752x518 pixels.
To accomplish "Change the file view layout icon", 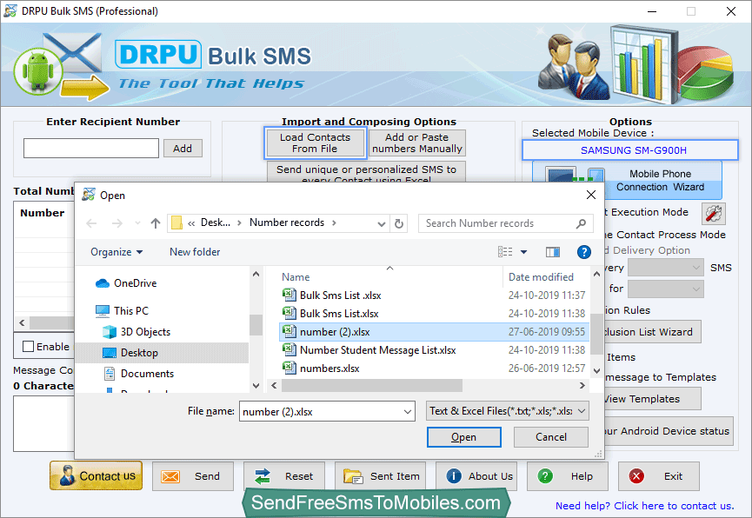I will click(x=505, y=252).
